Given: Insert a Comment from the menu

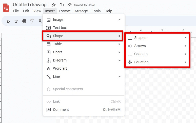Looking at the screenshot, I should pyautogui.click(x=84, y=110).
